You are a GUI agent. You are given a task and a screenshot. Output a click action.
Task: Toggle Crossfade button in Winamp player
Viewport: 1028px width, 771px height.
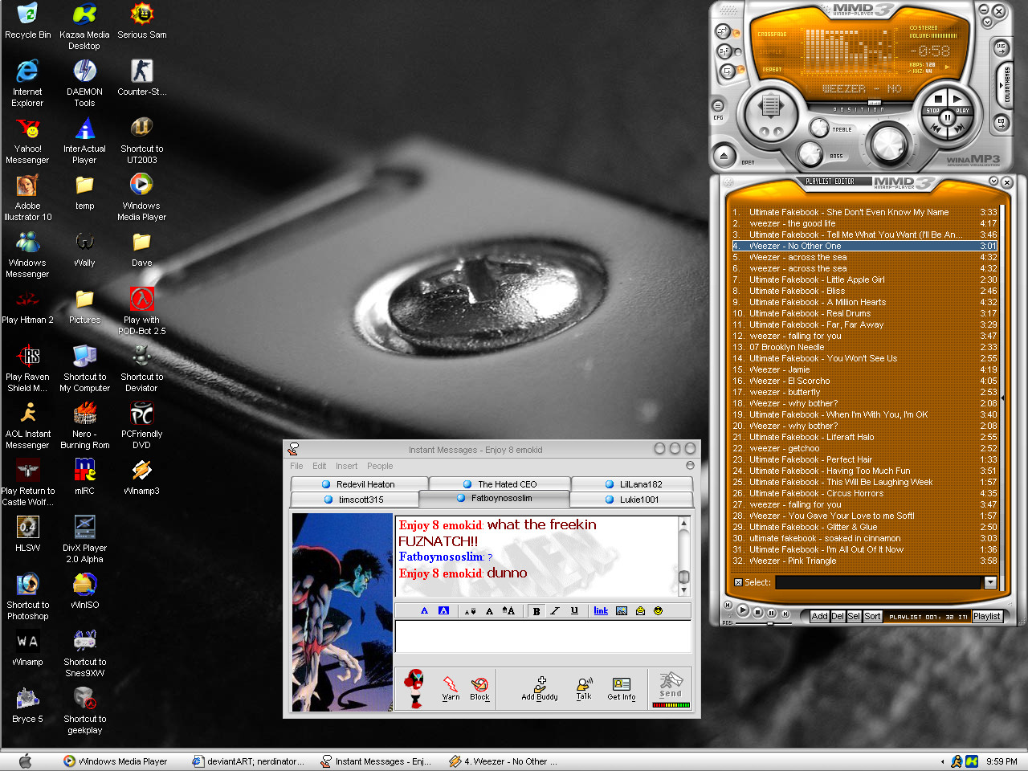(x=723, y=31)
